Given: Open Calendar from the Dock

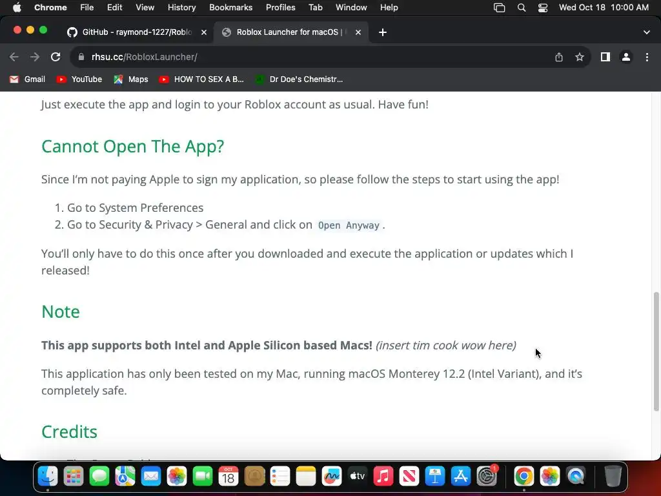Looking at the screenshot, I should (229, 477).
